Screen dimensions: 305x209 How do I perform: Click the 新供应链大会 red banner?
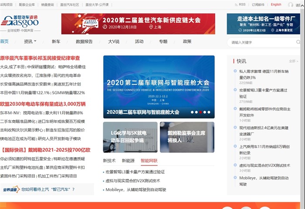click(x=138, y=24)
